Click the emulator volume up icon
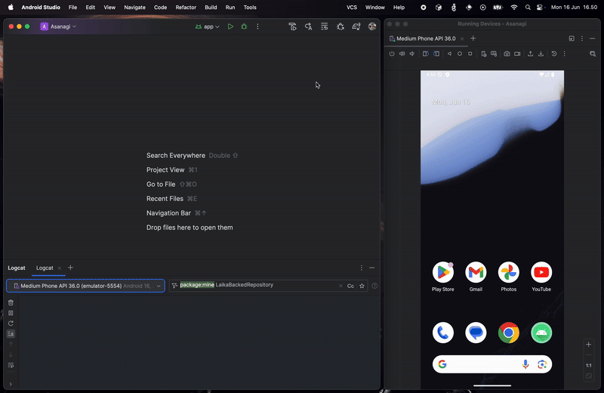 [x=402, y=54]
